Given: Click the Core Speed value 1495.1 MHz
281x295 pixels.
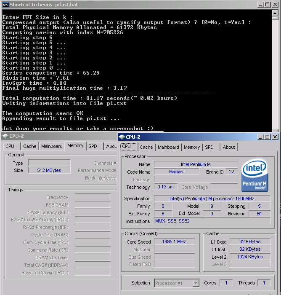Looking at the screenshot, I should pos(174,241).
